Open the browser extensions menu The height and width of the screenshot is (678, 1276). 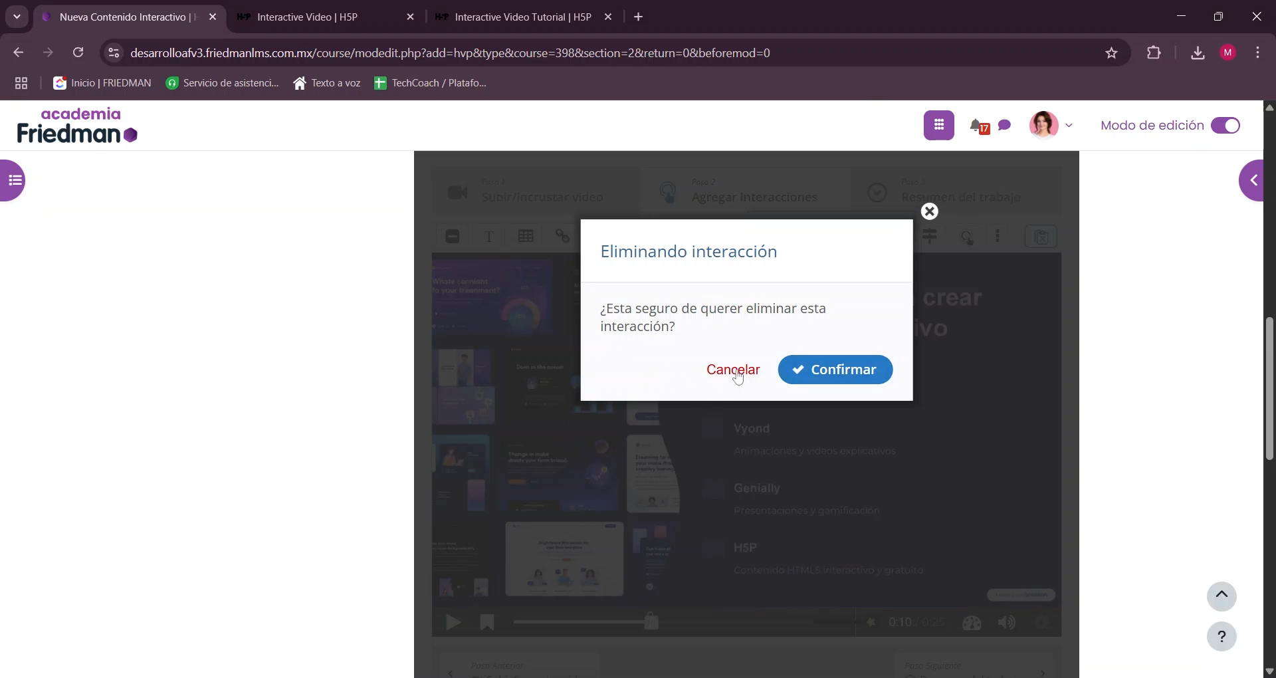[1154, 53]
